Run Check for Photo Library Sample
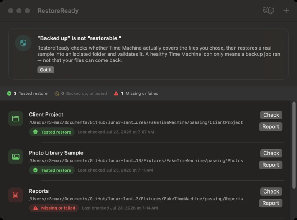This screenshot has height=220, width=297. pos(271,153)
